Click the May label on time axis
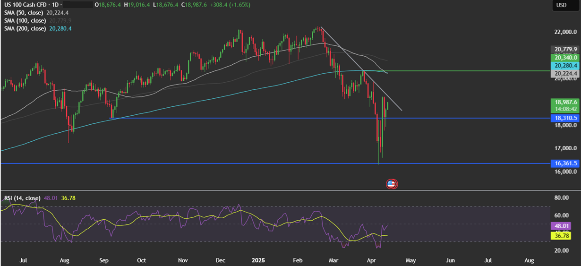581x266 pixels. (x=410, y=260)
